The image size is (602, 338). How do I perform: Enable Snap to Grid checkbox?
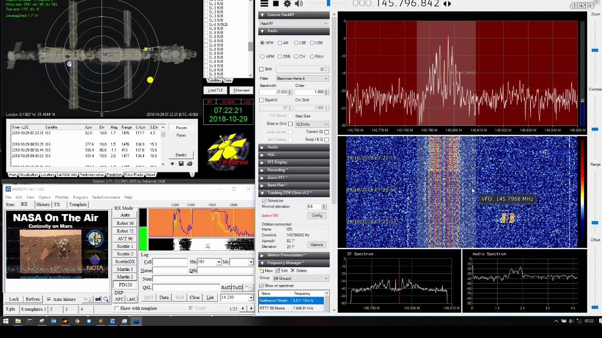point(290,124)
